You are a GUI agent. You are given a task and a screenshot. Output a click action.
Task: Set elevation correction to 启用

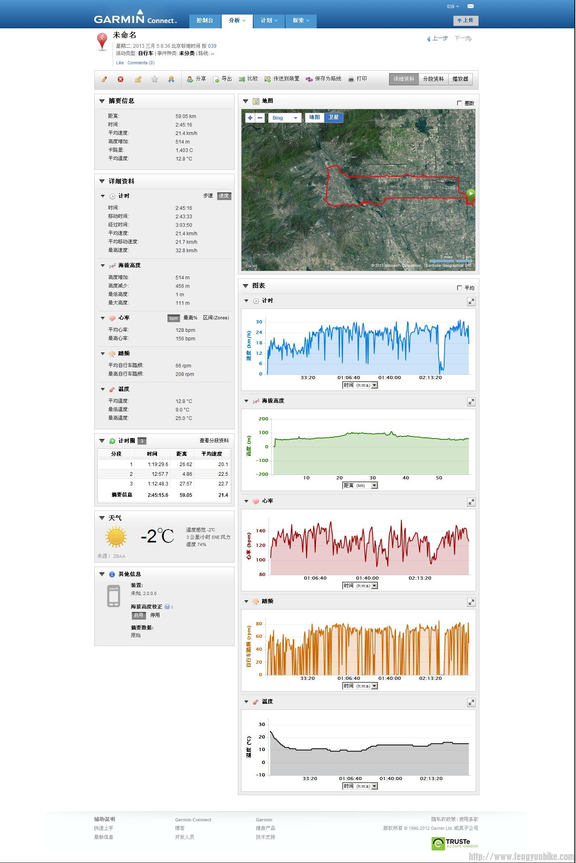click(138, 615)
